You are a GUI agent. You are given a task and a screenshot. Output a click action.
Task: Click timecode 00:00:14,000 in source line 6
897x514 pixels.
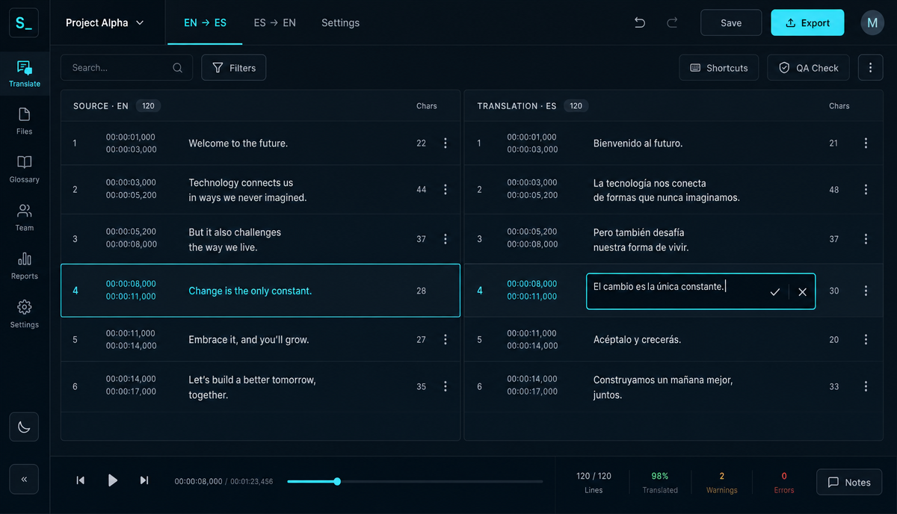[x=131, y=379]
